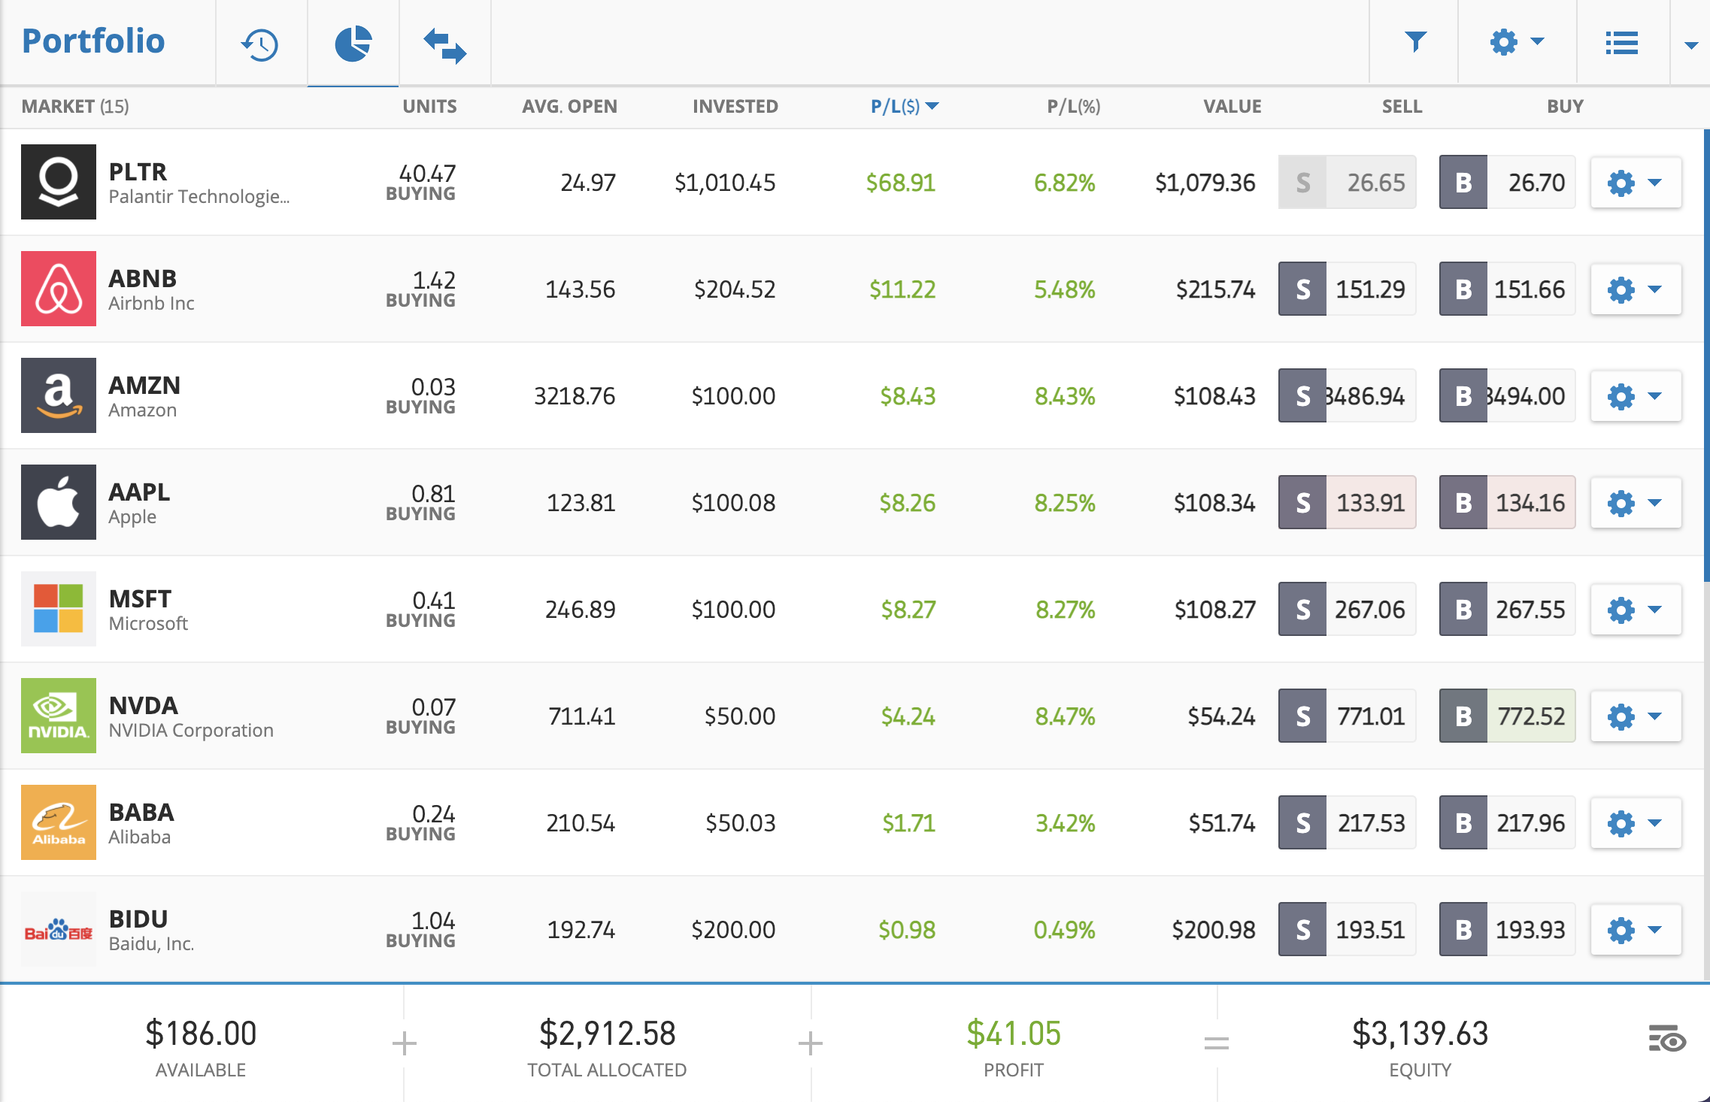Image resolution: width=1710 pixels, height=1102 pixels.
Task: Click the Portfolio title
Action: pyautogui.click(x=93, y=41)
